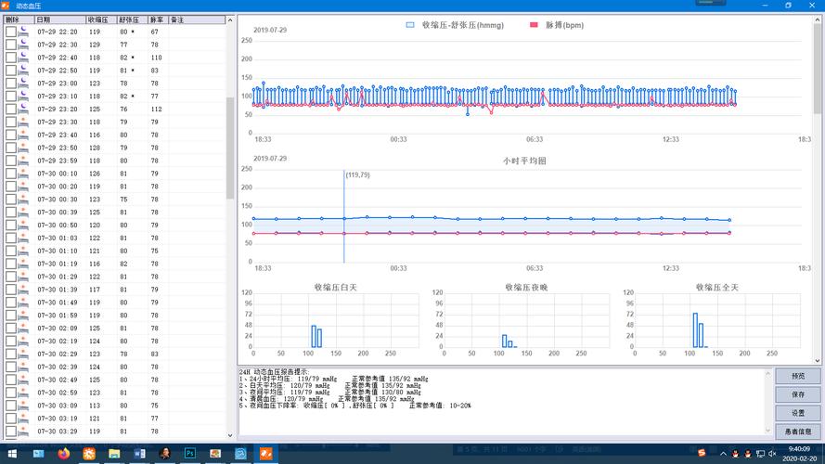Click the daytime icon for 07-30 02:19
This screenshot has width=825, height=464.
tap(24, 341)
